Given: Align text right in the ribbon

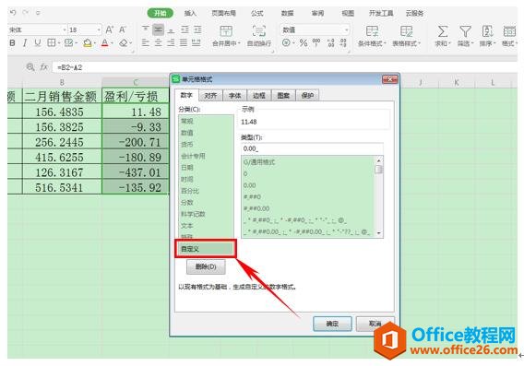Looking at the screenshot, I should pyautogui.click(x=171, y=42).
